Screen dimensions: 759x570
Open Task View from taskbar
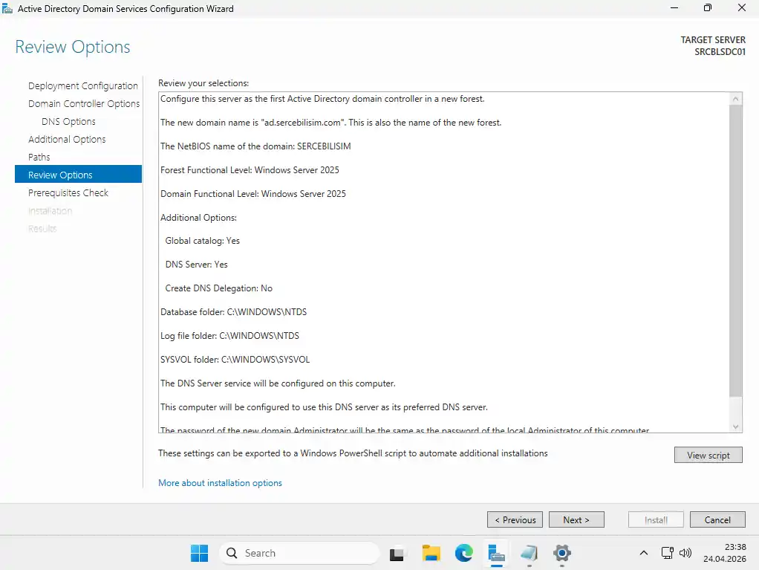397,553
